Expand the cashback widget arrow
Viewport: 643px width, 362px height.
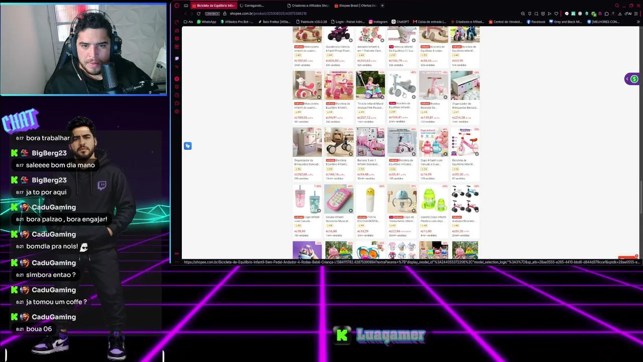coord(627,79)
